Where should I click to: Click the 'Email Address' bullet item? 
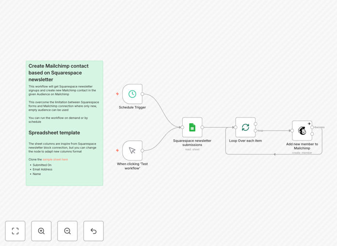click(43, 169)
